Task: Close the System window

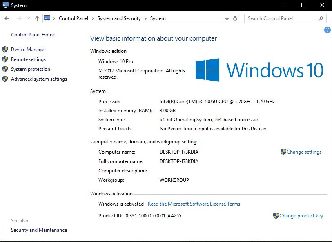Action: pos(322,5)
